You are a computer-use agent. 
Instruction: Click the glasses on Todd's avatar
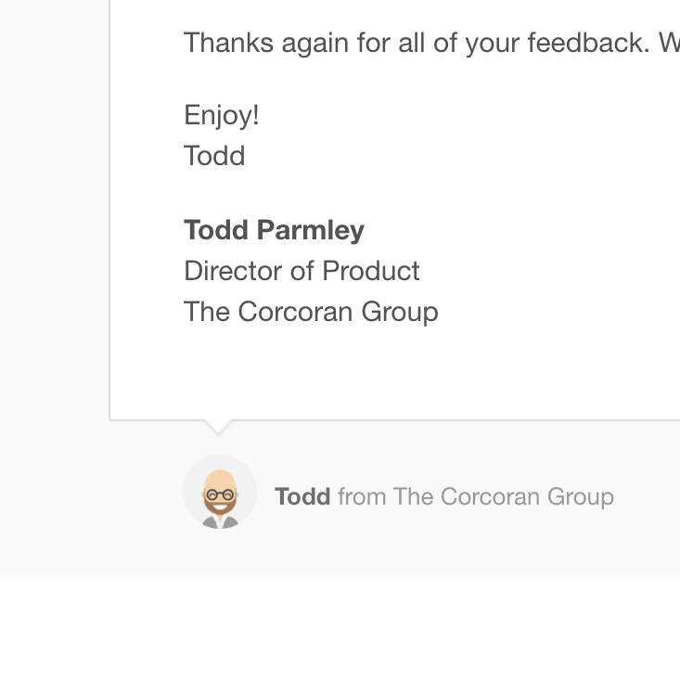220,494
